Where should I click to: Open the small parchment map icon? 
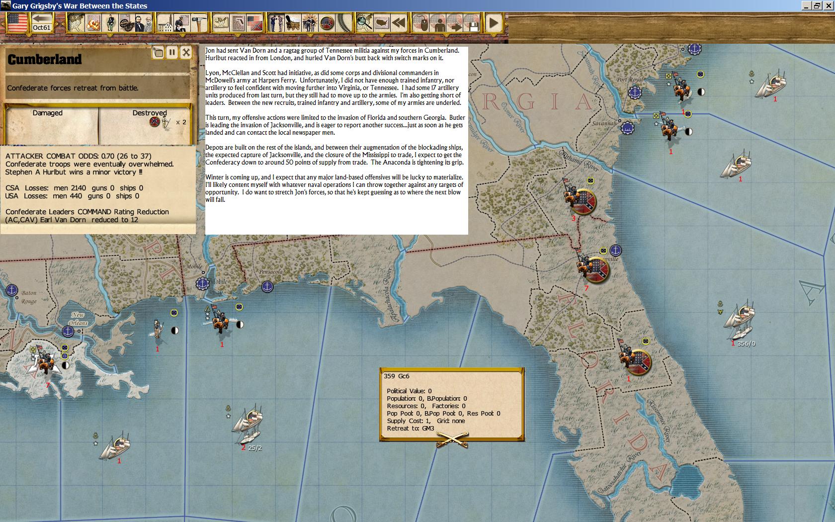point(221,23)
